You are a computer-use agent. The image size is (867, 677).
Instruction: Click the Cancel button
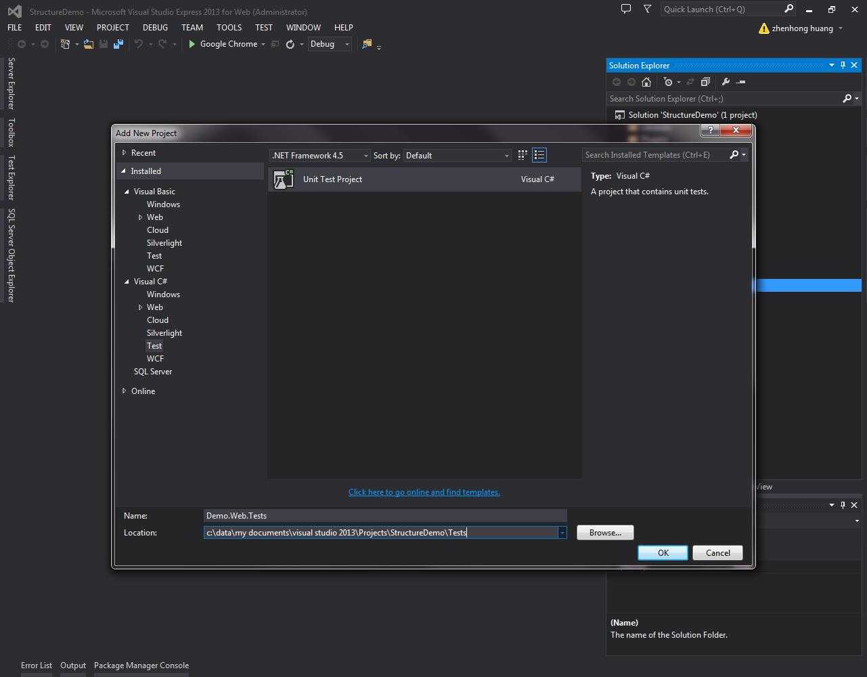point(717,553)
